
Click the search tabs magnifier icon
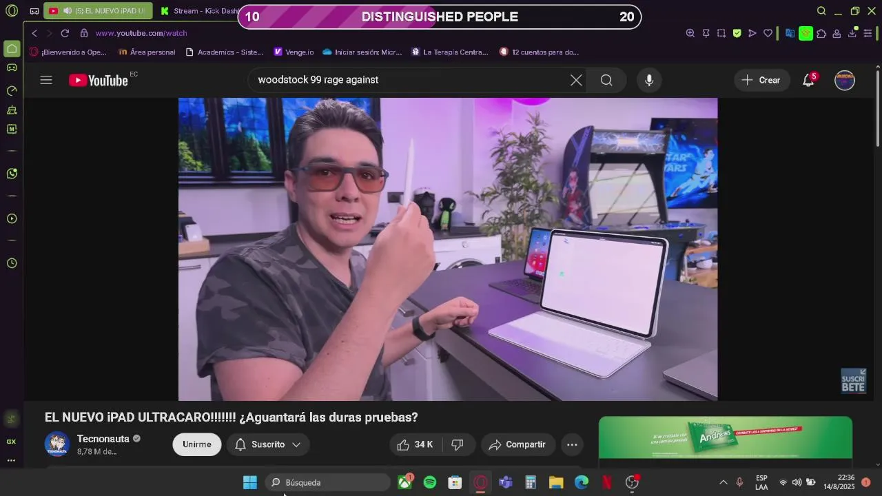pyautogui.click(x=821, y=11)
